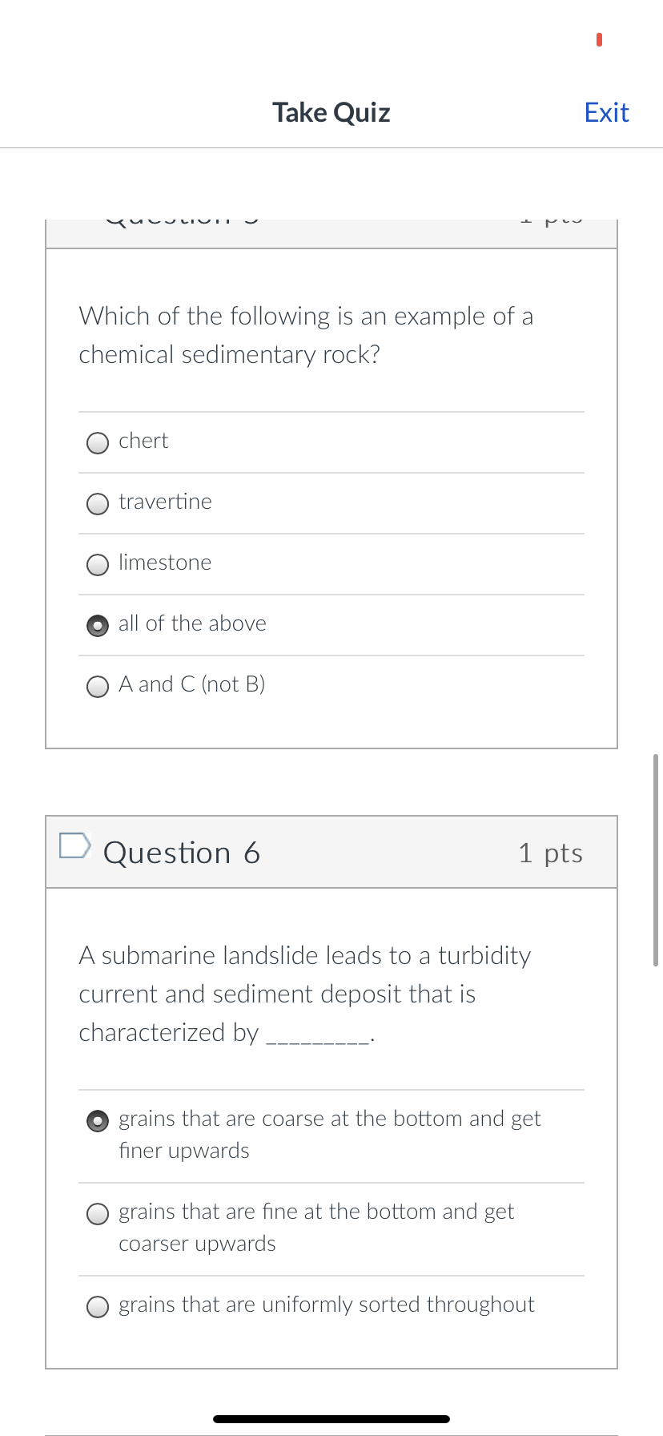The image size is (663, 1436).
Task: Tap the chemical sedimentary rock question text
Action: pos(306,335)
